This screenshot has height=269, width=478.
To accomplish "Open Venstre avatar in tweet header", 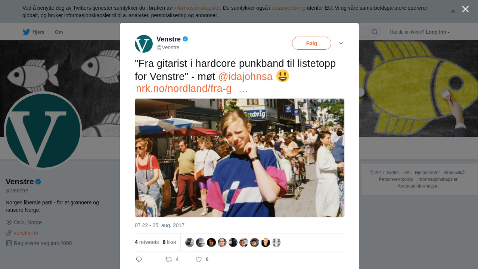I will click(144, 44).
